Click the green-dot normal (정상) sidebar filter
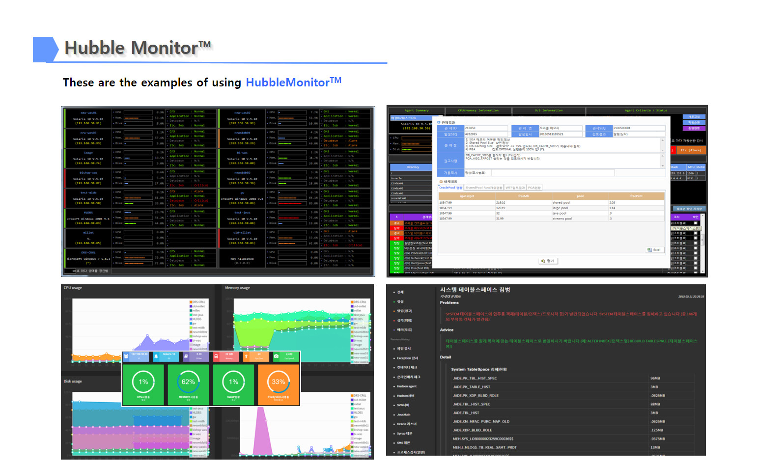This screenshot has width=784, height=464. (x=400, y=301)
